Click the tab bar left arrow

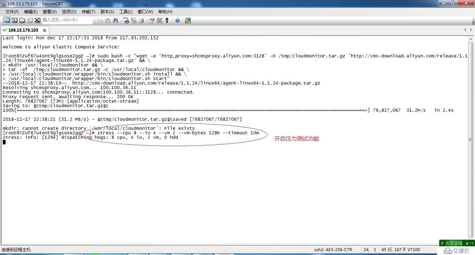(465, 30)
